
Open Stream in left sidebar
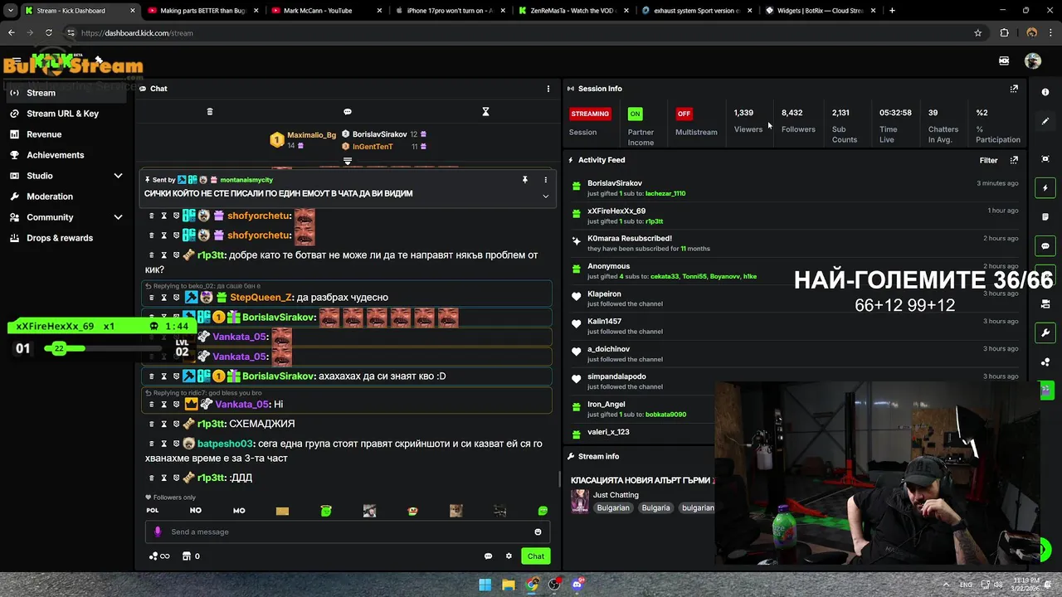point(66,93)
